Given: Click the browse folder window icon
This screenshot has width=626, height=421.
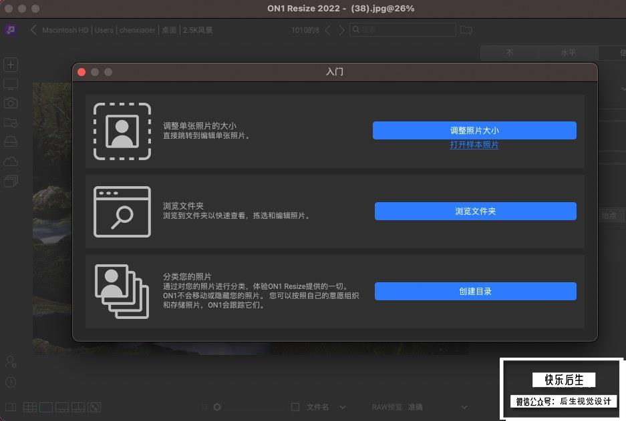Looking at the screenshot, I should [x=122, y=212].
